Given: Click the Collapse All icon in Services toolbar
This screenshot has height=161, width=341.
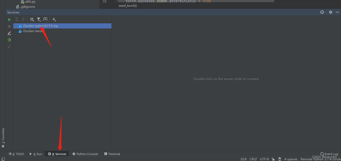Looking at the screenshot, I should (x=23, y=19).
